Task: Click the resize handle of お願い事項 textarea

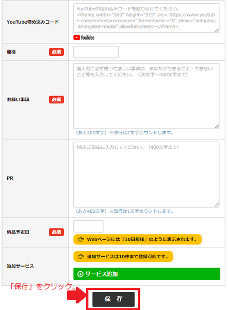Action: 217,127
